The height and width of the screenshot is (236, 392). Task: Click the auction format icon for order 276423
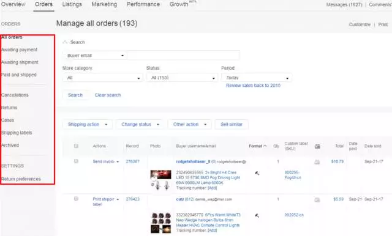coord(257,216)
